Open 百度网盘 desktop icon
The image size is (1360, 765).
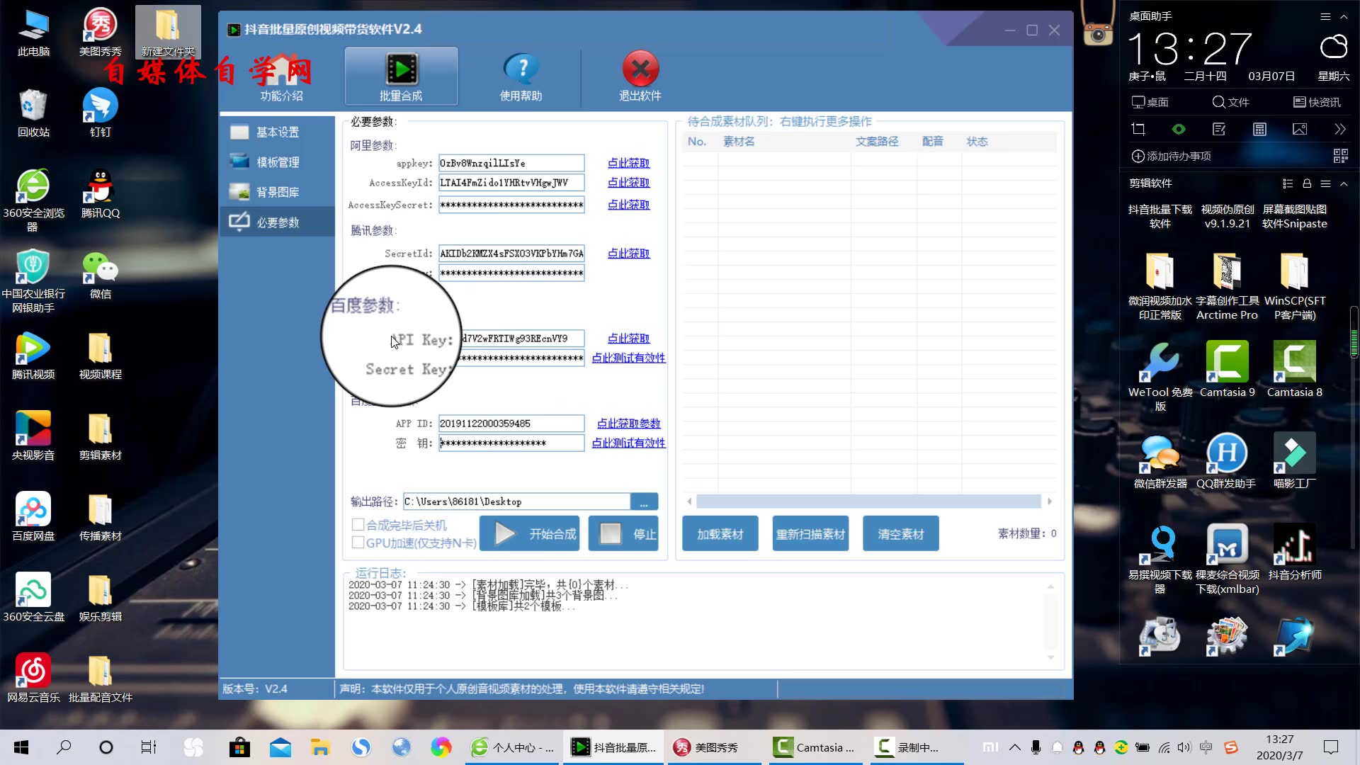tap(33, 517)
